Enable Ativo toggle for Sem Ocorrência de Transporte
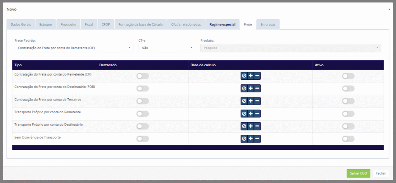 [x=348, y=139]
